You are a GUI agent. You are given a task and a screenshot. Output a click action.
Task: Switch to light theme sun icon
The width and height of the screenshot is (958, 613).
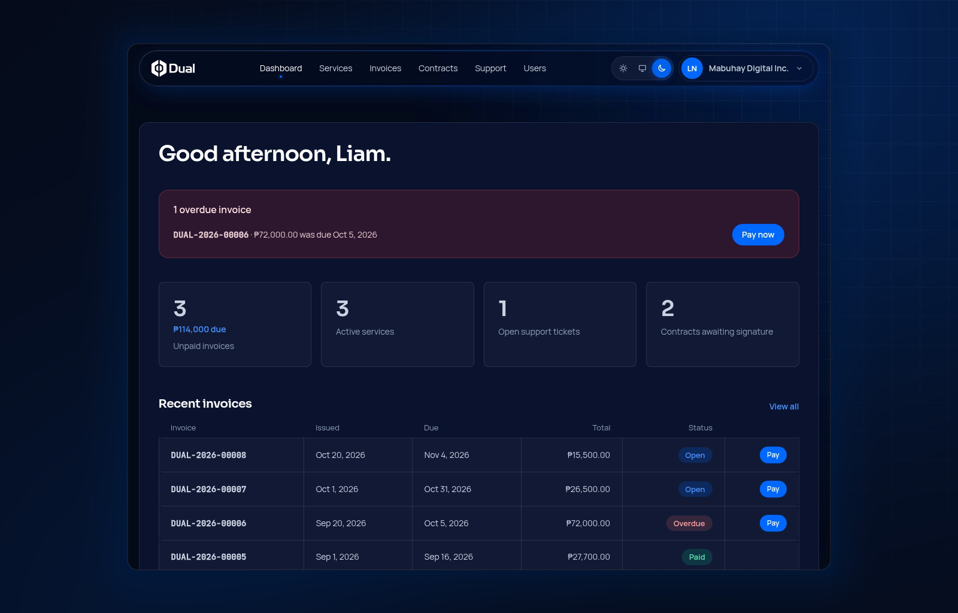(623, 68)
